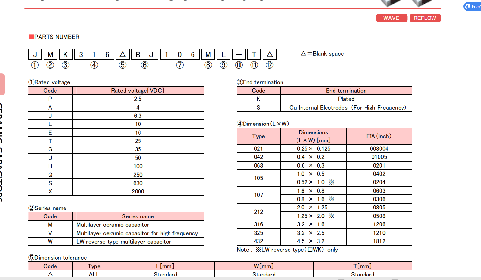Click the circled number 12 under the part number
This screenshot has height=280, width=481.
point(270,65)
